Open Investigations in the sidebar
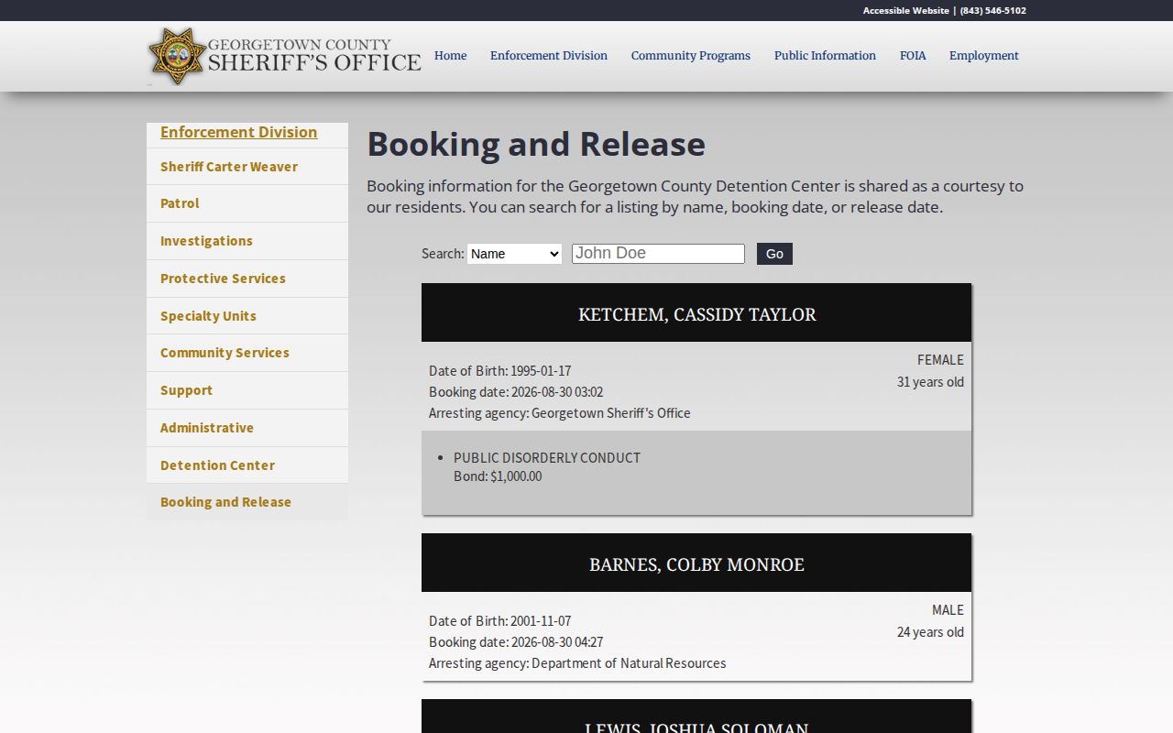 (247, 241)
